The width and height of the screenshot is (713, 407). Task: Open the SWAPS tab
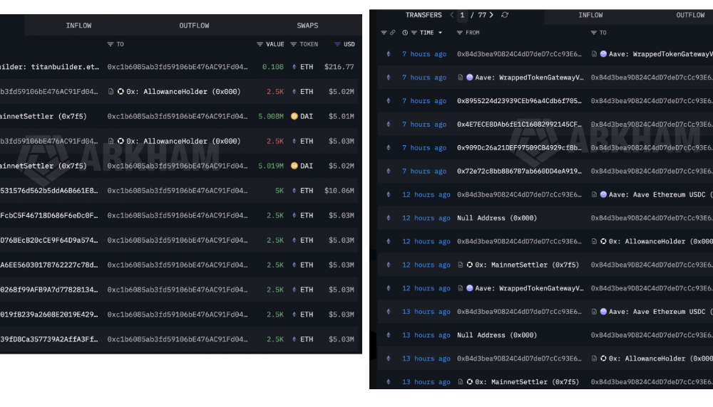pos(307,26)
